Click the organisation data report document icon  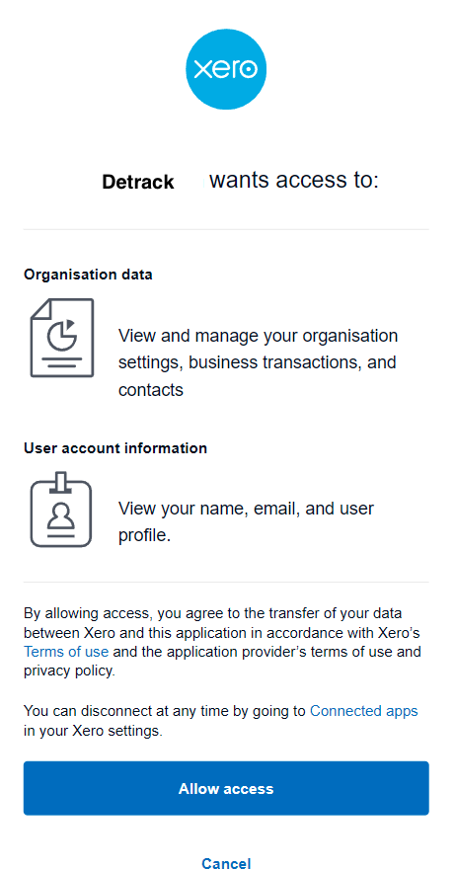pyautogui.click(x=62, y=338)
